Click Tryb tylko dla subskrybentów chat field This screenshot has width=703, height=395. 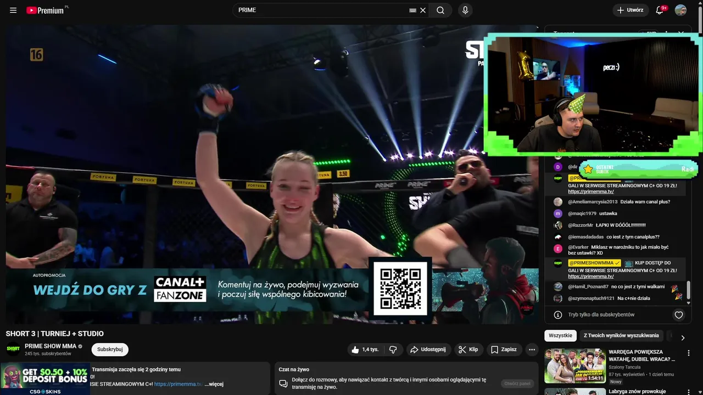click(x=601, y=315)
